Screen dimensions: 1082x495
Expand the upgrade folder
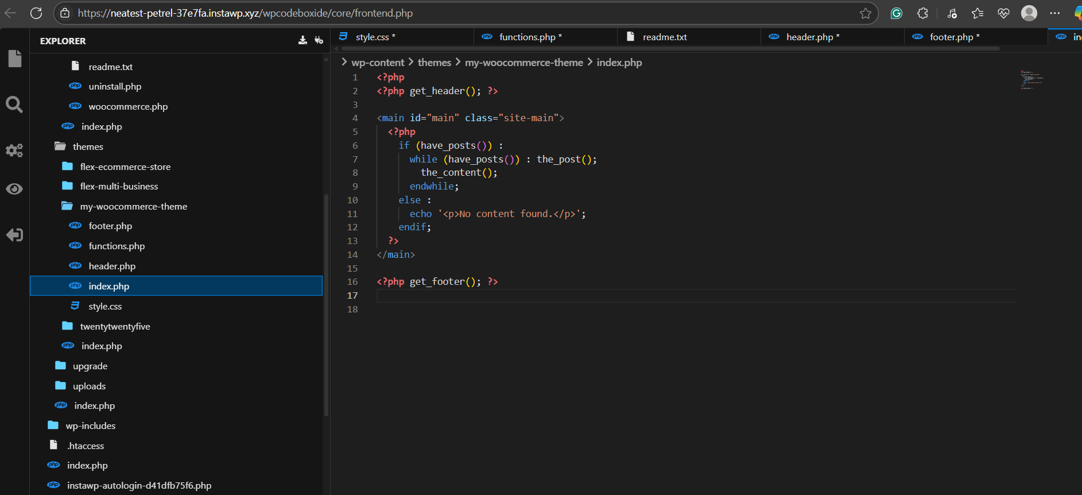click(90, 366)
